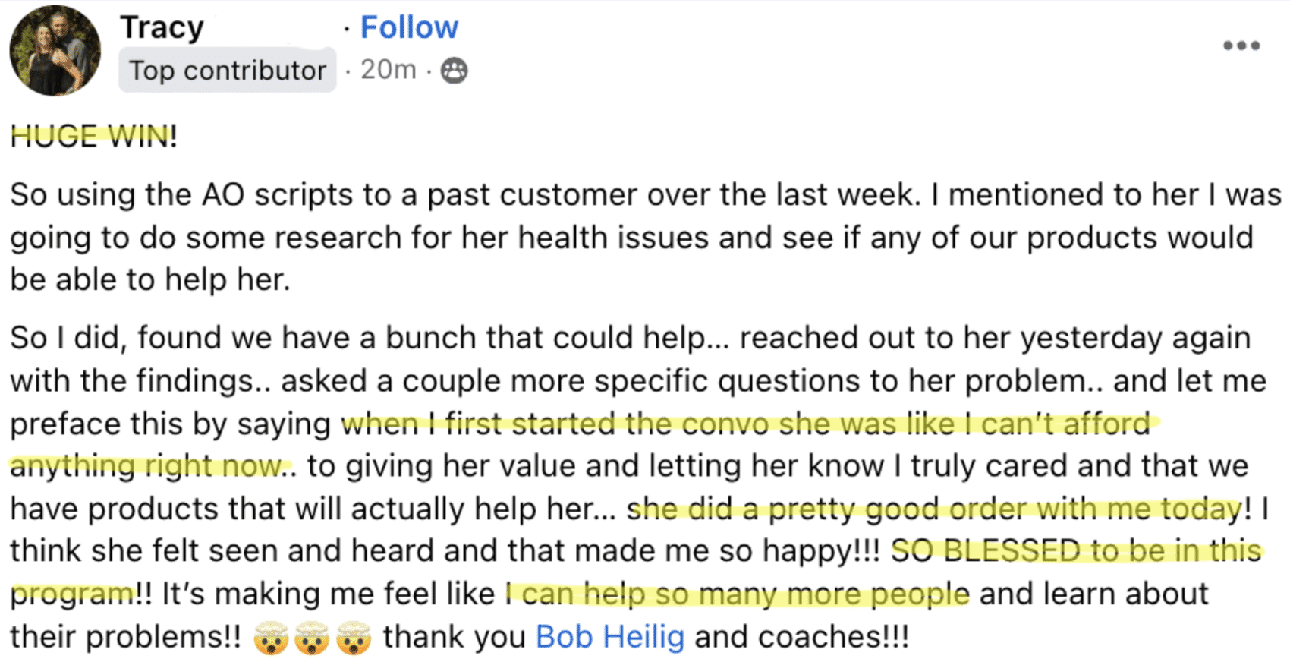Open the Bob Heilig profile mention
Image resolution: width=1290 pixels, height=662 pixels.
[609, 637]
